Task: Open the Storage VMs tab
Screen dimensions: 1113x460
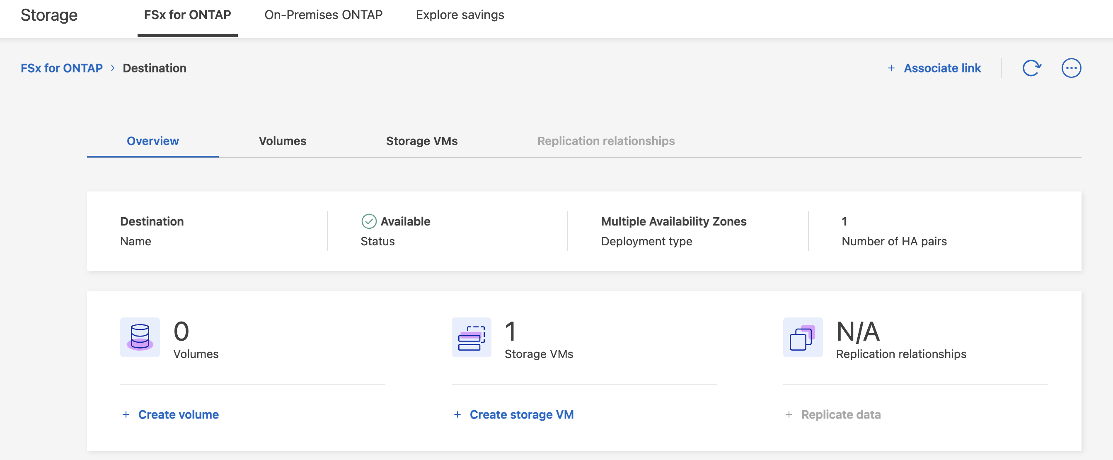Action: pos(422,141)
